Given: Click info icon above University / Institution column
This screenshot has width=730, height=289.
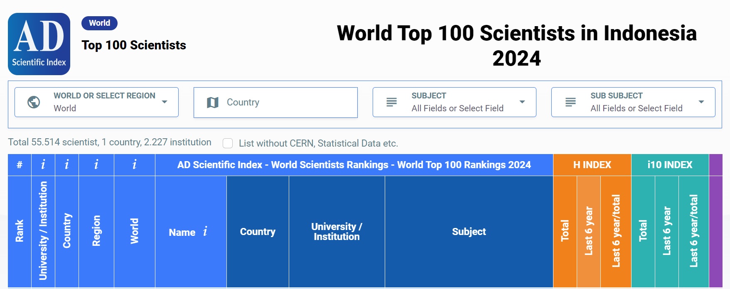Looking at the screenshot, I should coord(43,165).
